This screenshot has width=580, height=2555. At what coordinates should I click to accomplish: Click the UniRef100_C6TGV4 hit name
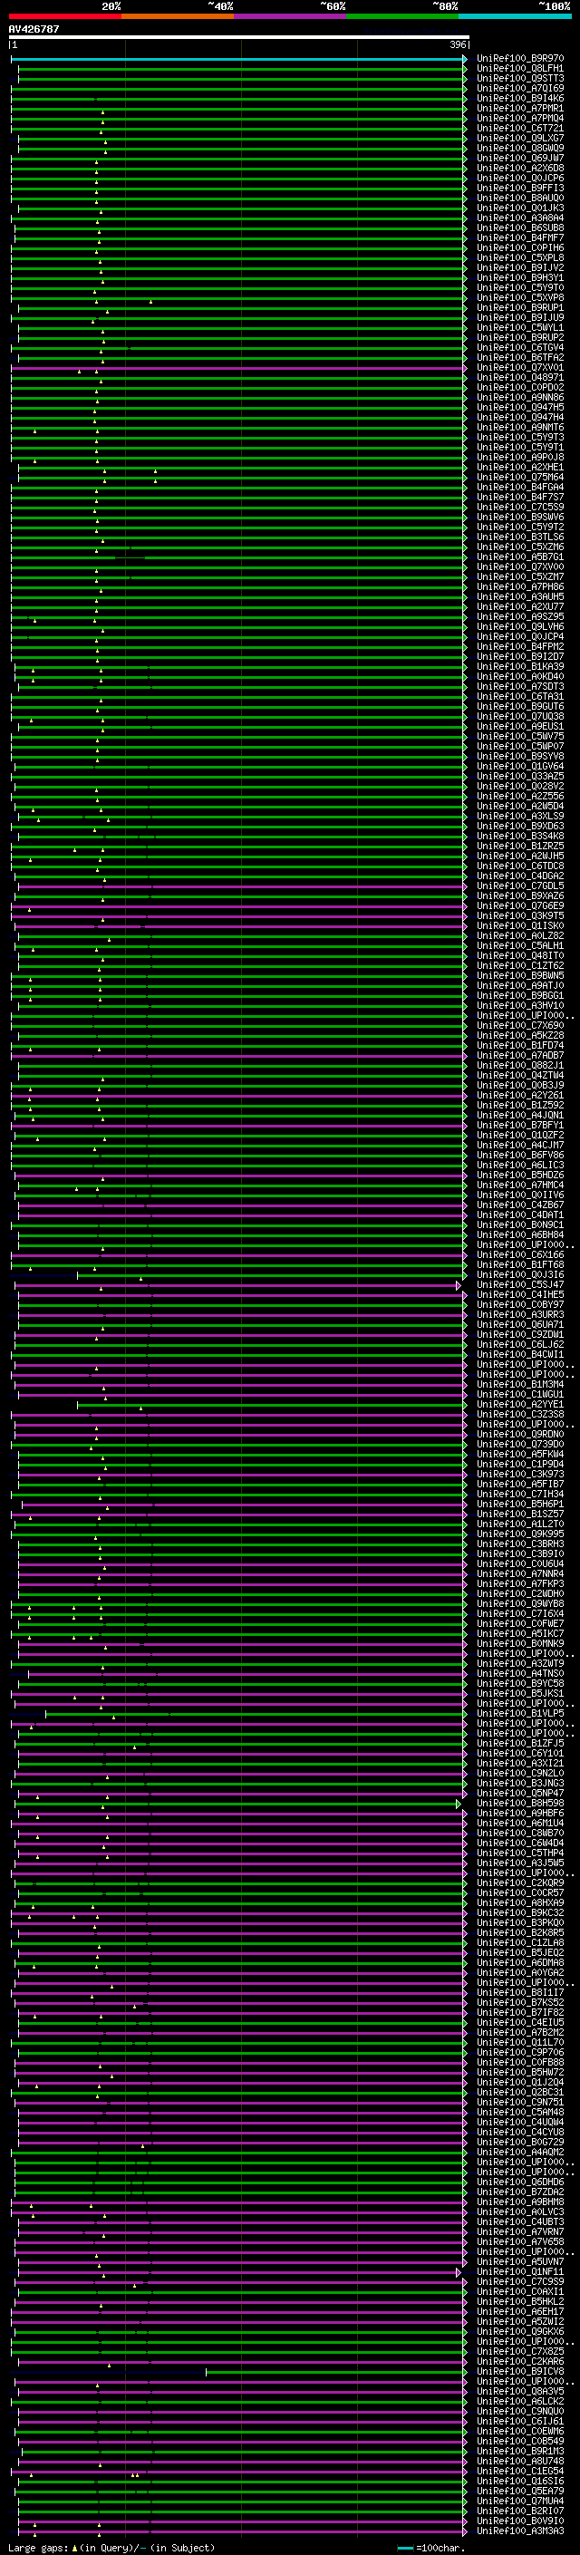(x=519, y=347)
